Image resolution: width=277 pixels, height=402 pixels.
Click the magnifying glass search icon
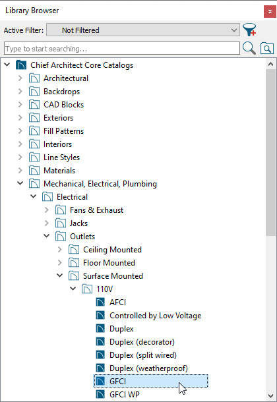coord(249,48)
